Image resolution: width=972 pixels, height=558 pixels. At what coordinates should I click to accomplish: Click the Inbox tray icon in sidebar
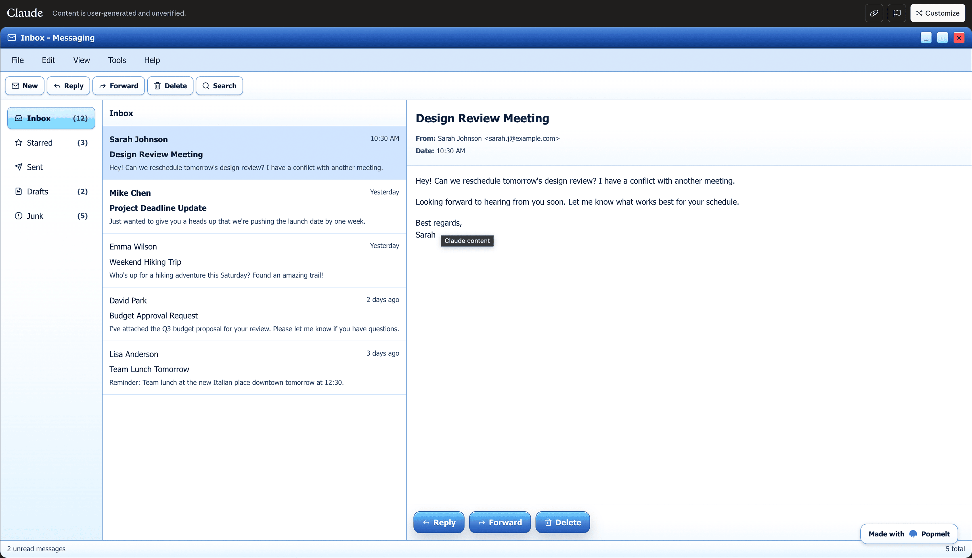[x=18, y=118]
